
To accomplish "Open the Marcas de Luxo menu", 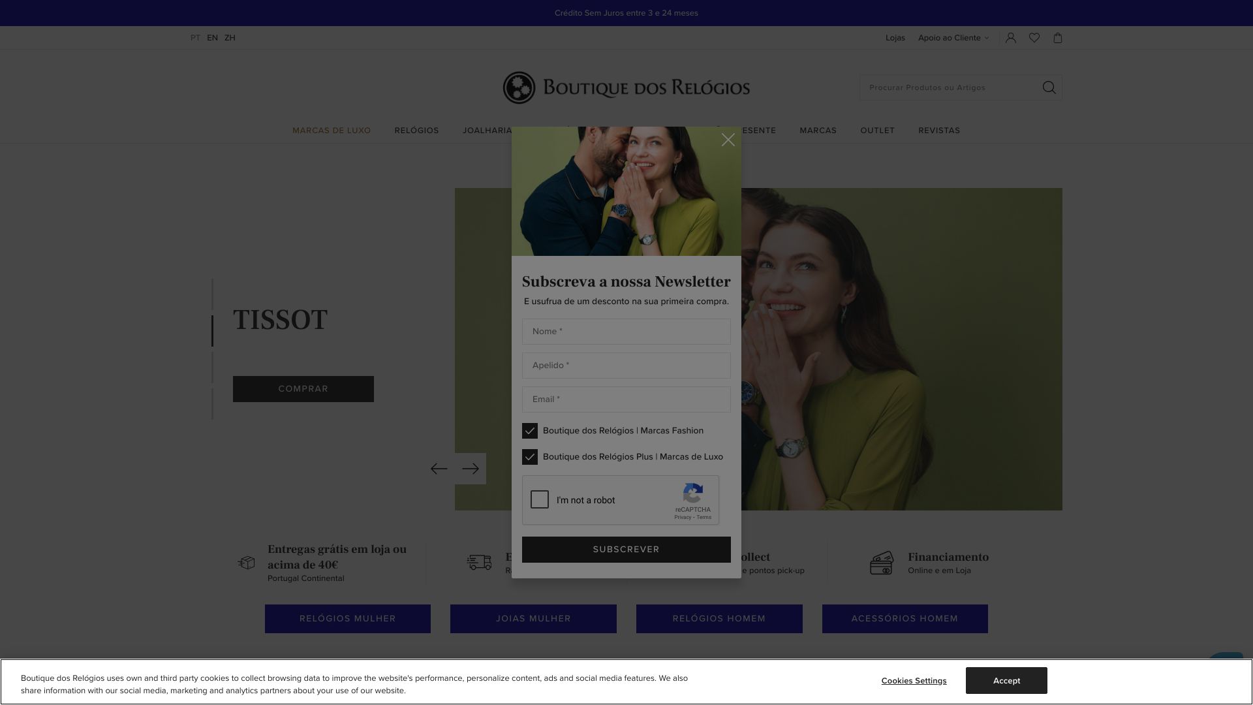I will point(332,131).
